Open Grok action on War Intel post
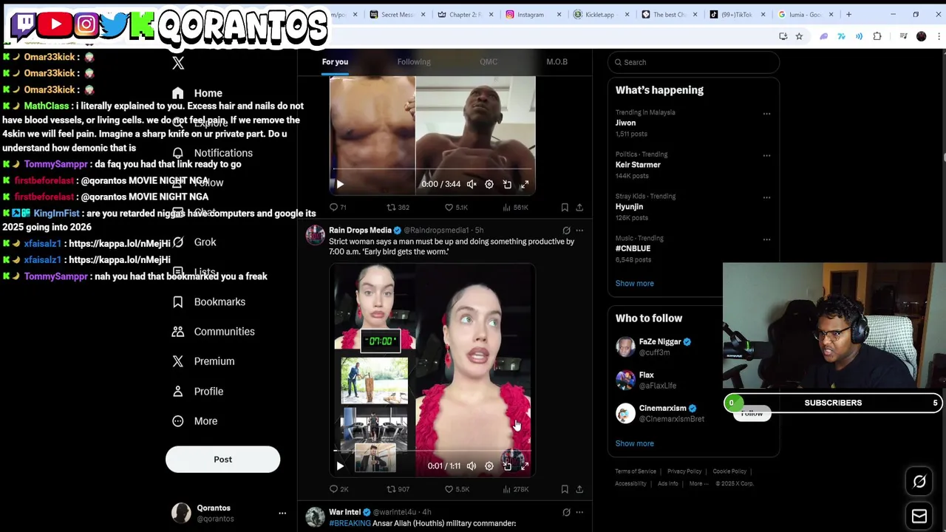 [x=566, y=512]
